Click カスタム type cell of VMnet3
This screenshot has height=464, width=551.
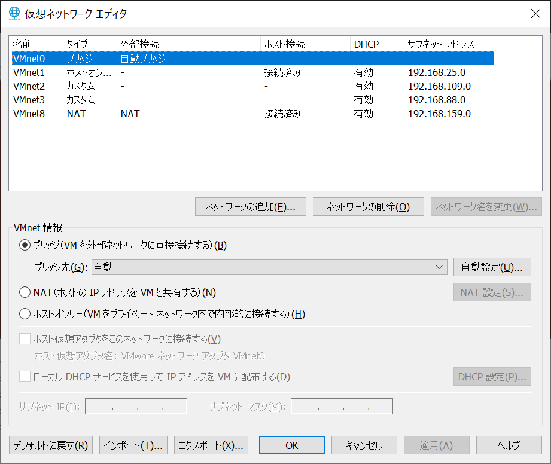pyautogui.click(x=81, y=100)
